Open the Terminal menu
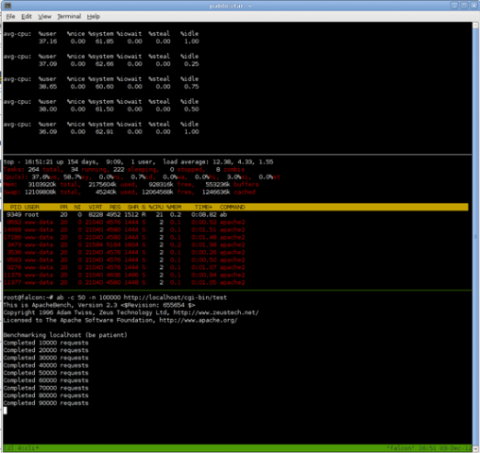Image resolution: width=480 pixels, height=453 pixels. (69, 16)
